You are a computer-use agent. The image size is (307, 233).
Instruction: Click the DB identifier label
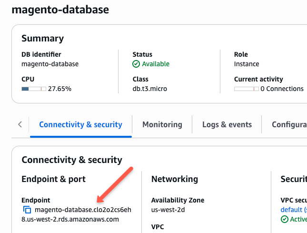pyautogui.click(x=41, y=54)
